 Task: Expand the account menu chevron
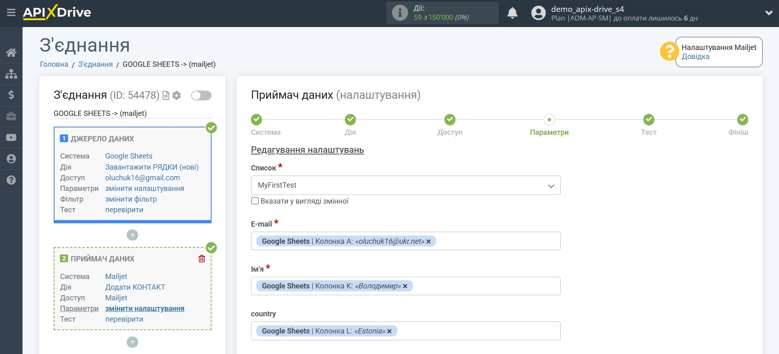click(769, 13)
